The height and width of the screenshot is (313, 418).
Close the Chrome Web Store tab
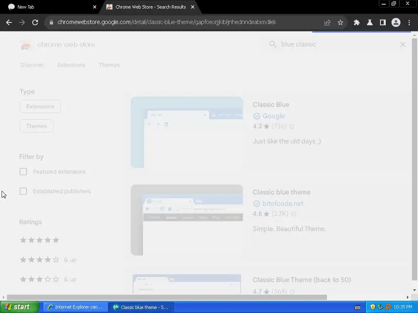(x=193, y=7)
